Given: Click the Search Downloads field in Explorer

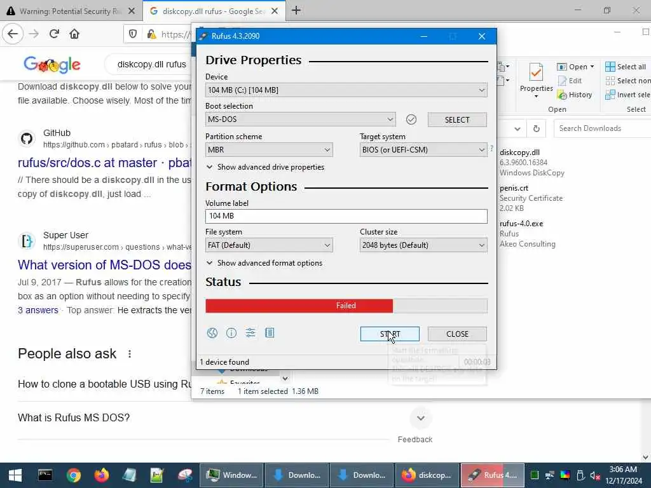Looking at the screenshot, I should (603, 128).
